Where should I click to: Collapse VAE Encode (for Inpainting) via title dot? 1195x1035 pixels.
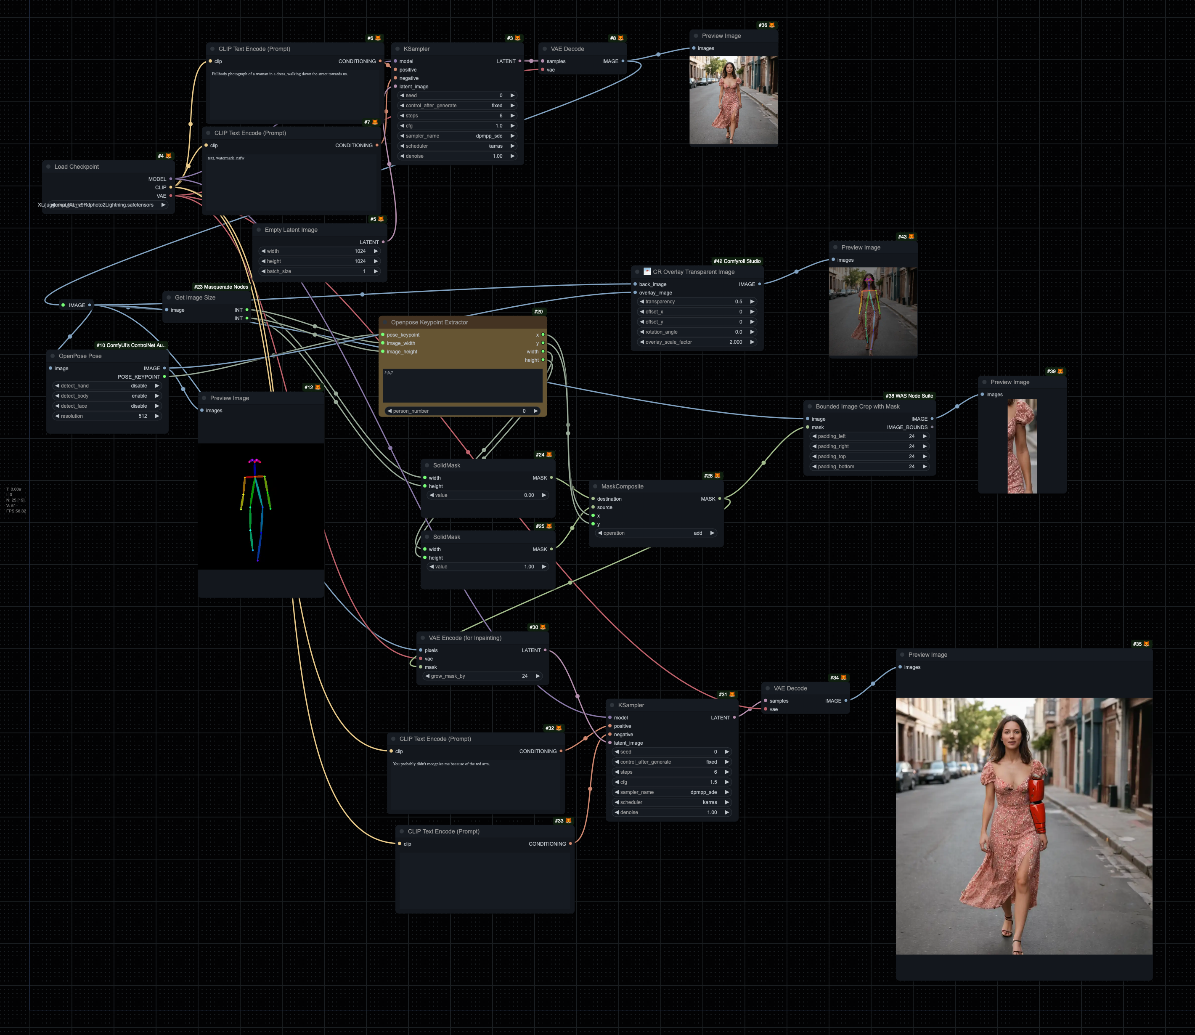point(423,638)
